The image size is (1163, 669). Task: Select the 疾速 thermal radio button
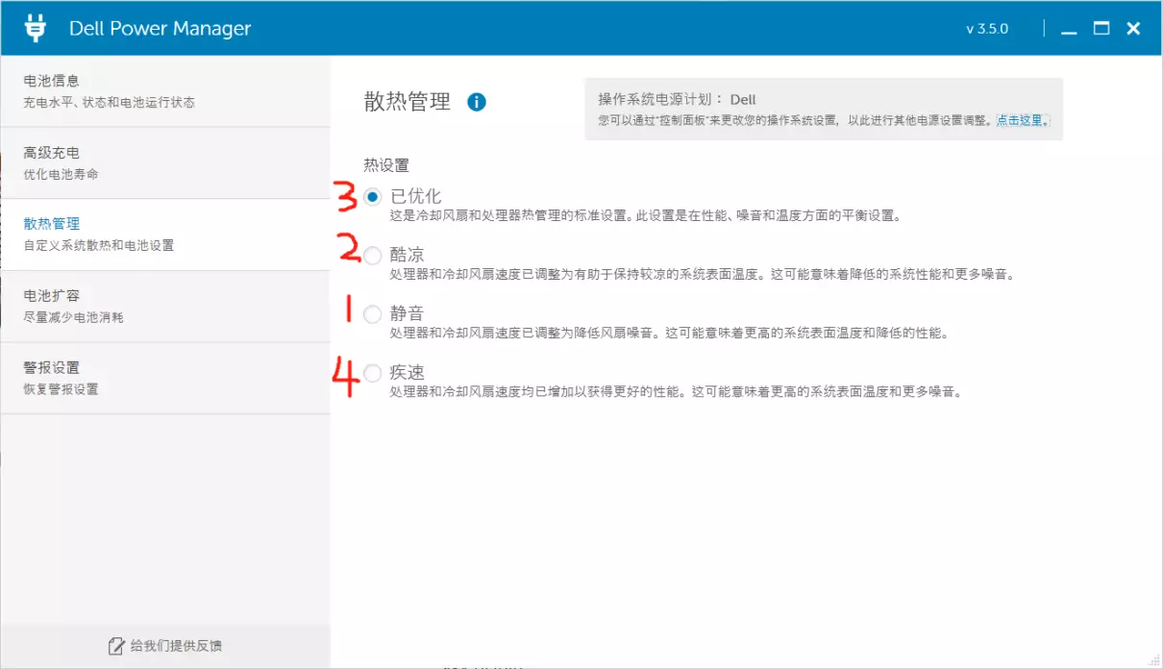pyautogui.click(x=373, y=373)
